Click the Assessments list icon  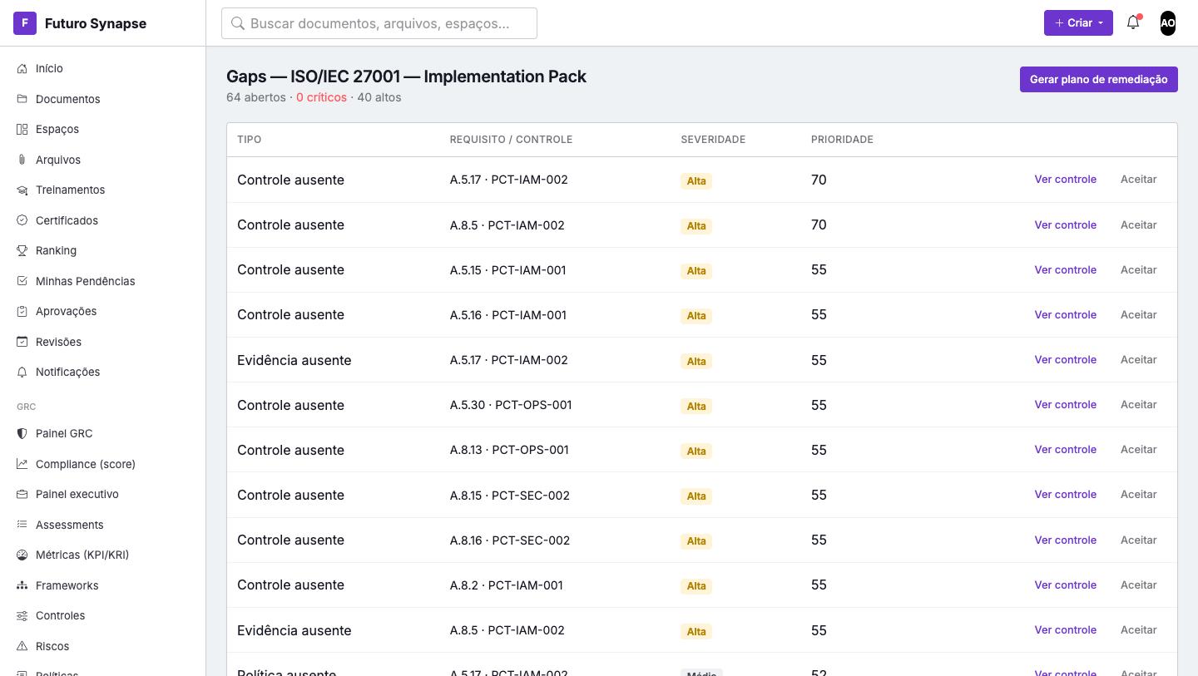coord(22,525)
